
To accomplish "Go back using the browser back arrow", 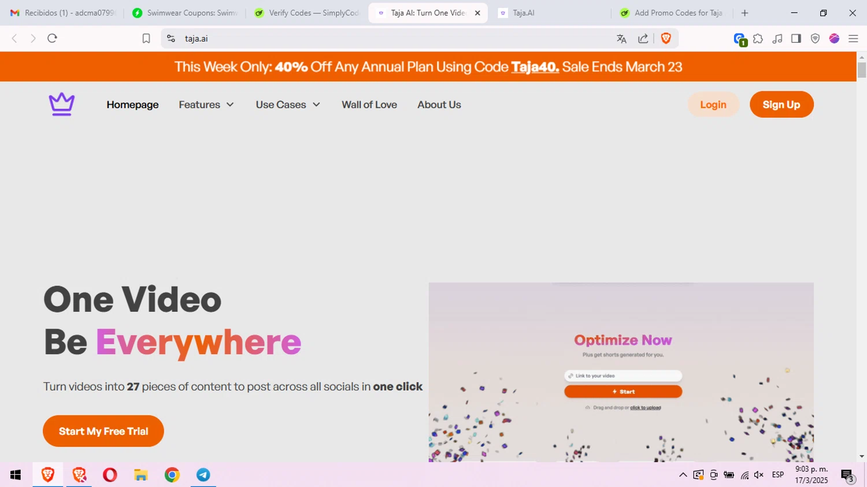I will (x=14, y=39).
